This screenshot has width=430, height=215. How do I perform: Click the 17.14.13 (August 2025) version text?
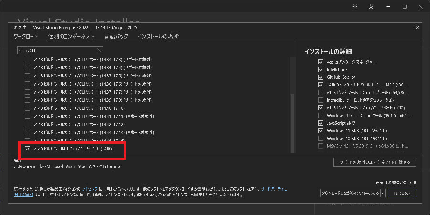click(x=117, y=27)
